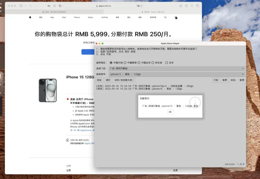
Task: Click the version: 1.4.0 label
Action: click(234, 164)
